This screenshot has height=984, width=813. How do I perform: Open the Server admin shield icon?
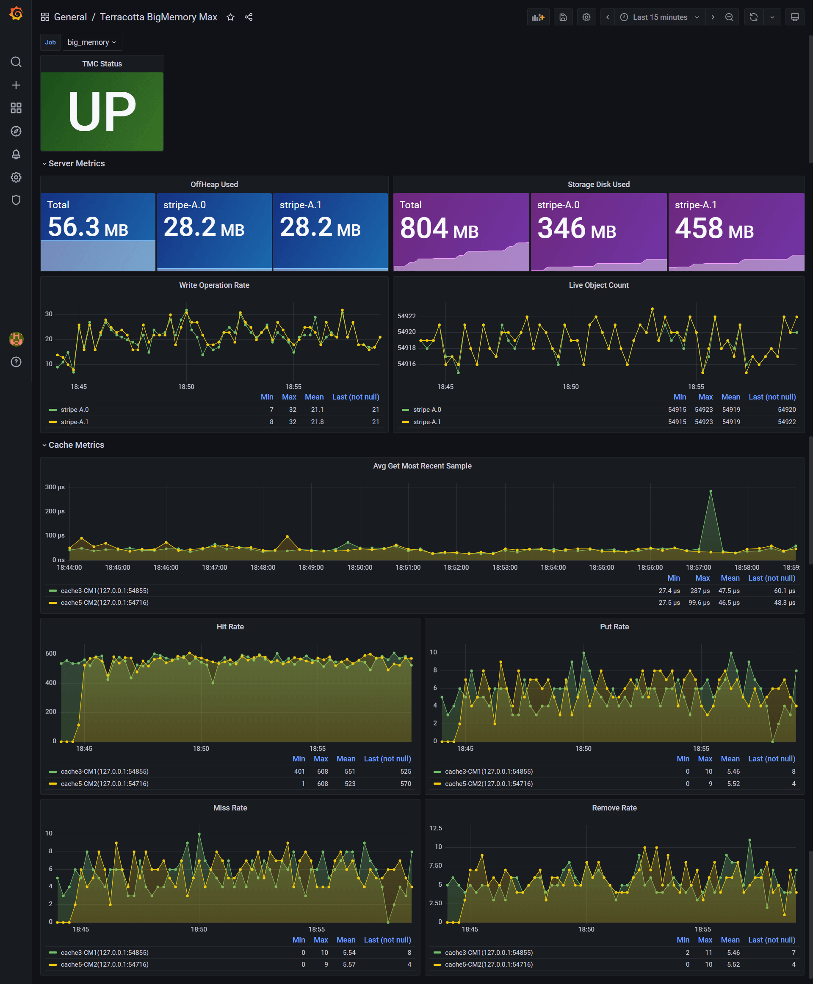click(x=16, y=200)
